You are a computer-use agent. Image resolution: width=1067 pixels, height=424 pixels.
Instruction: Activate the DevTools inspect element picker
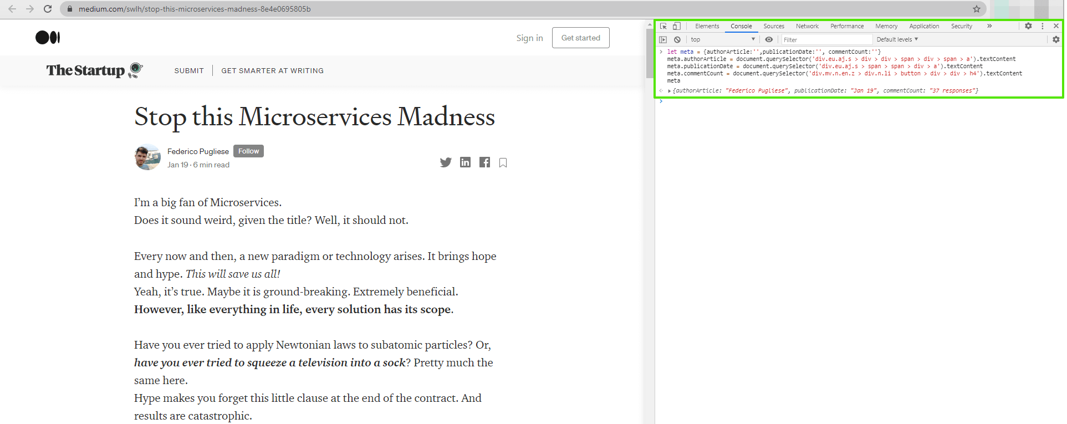[663, 26]
